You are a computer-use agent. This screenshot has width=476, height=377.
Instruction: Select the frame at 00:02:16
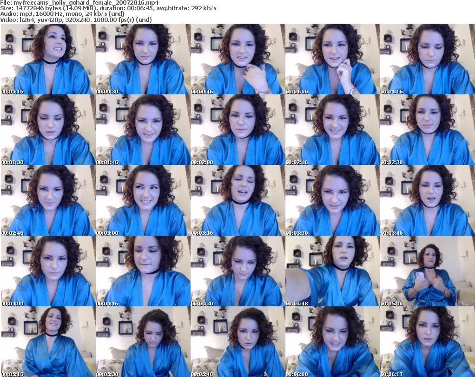332,130
